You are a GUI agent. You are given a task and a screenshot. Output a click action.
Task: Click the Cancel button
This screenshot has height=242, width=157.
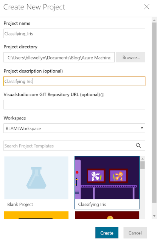click(x=135, y=233)
